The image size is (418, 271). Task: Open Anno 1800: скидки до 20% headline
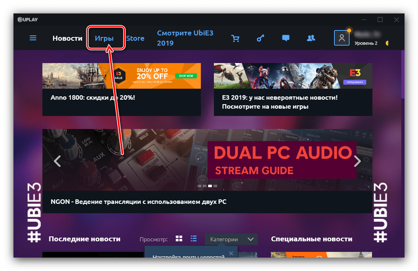tap(93, 98)
